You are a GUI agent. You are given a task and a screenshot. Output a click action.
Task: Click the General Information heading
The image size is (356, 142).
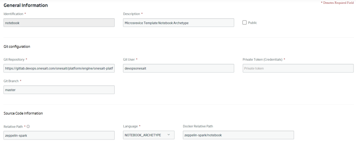point(26,5)
